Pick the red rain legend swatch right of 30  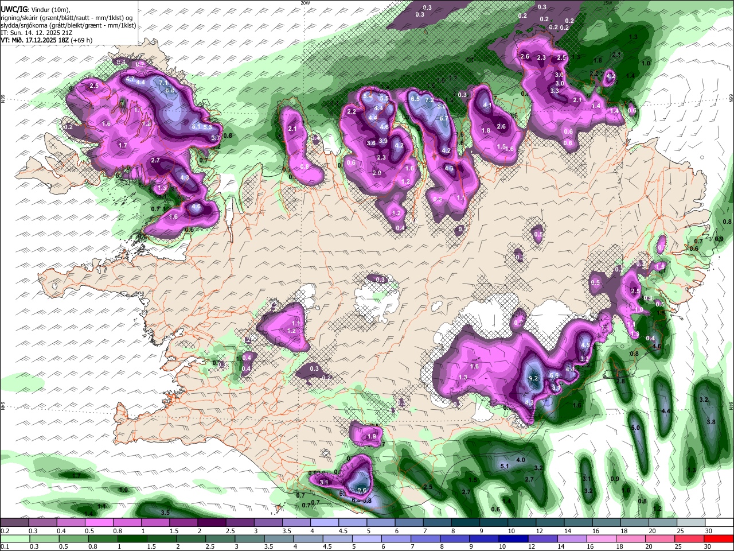click(719, 538)
